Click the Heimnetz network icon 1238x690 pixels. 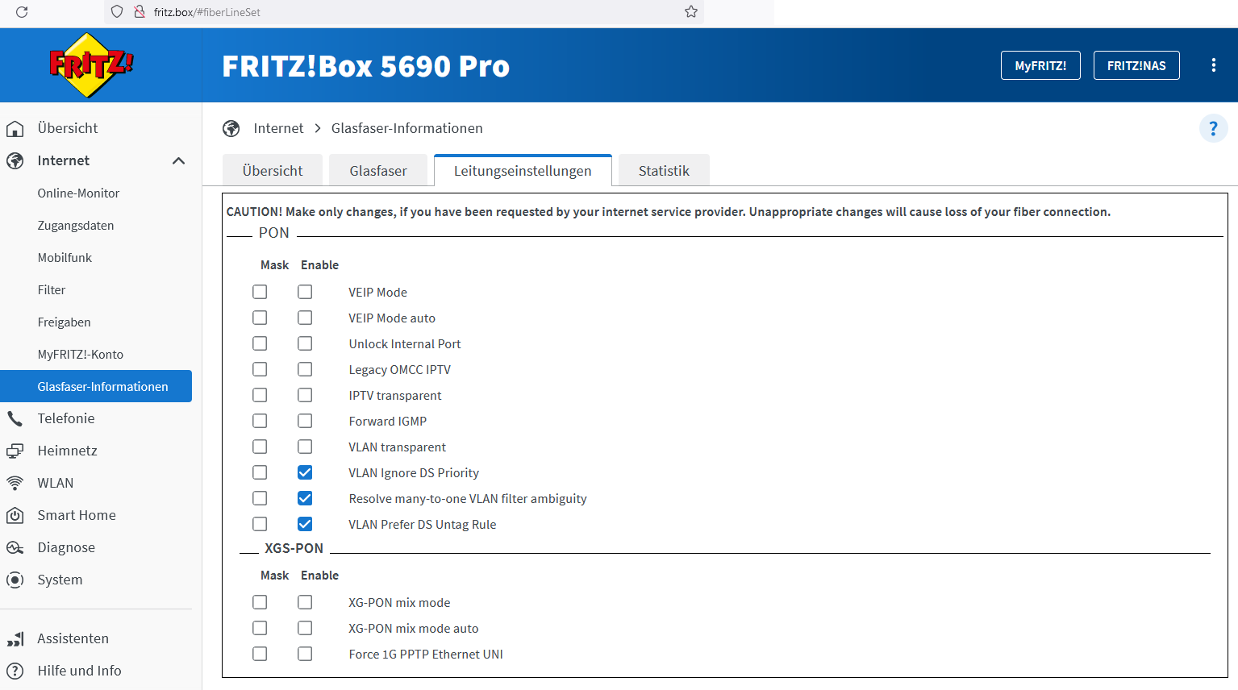pos(15,451)
